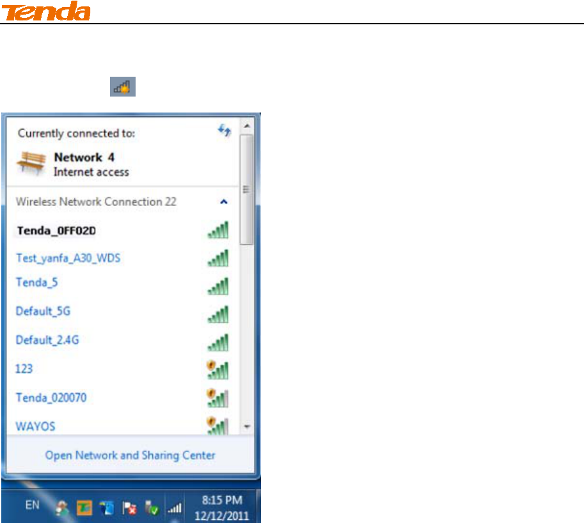Click the orange Tenda utility tray icon

[84, 508]
